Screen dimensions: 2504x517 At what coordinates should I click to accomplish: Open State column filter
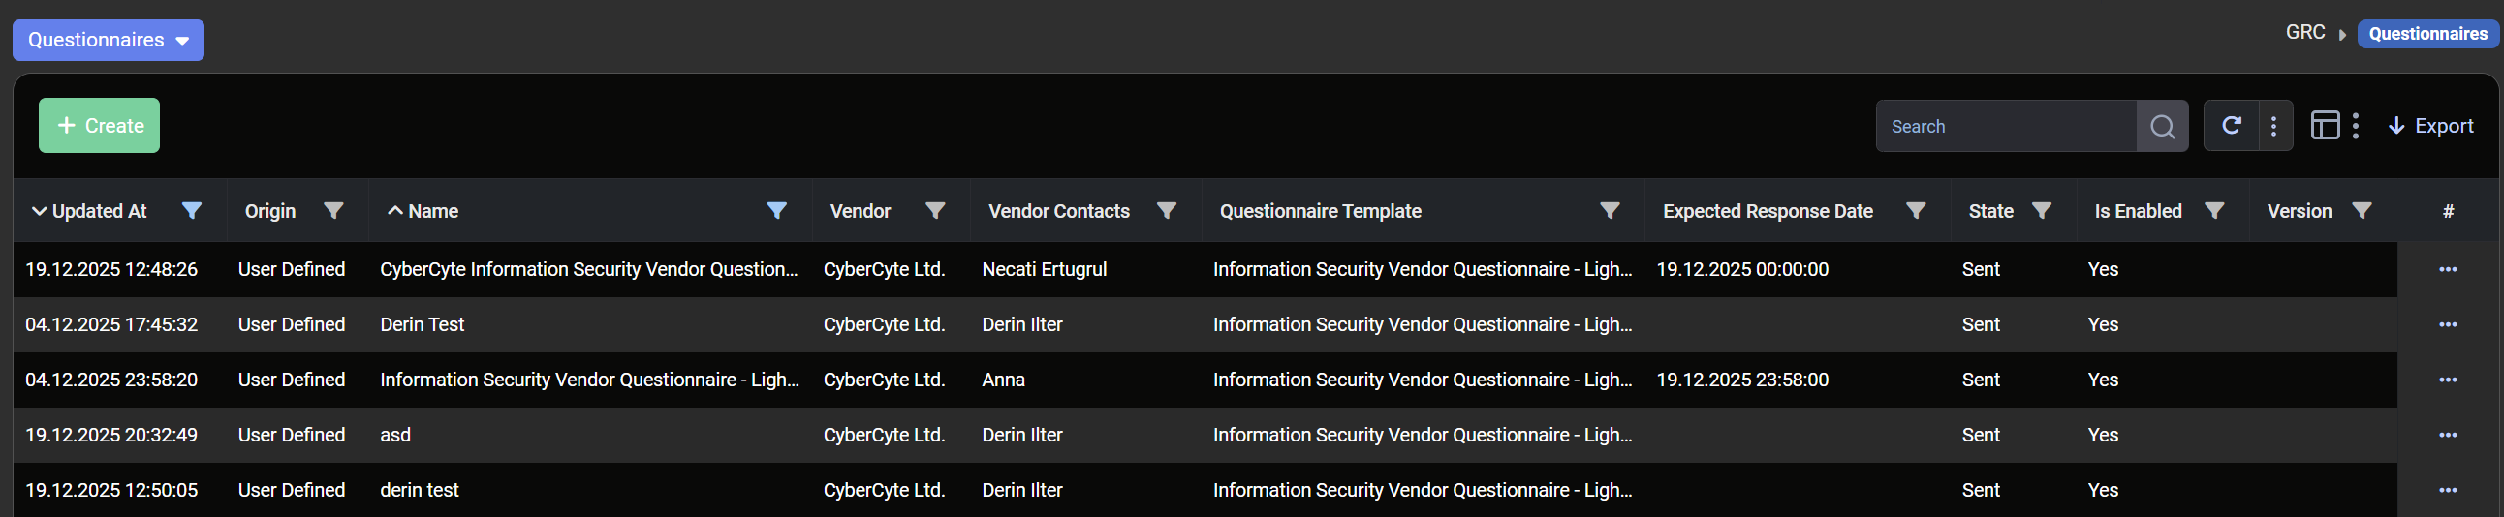[x=2043, y=211]
